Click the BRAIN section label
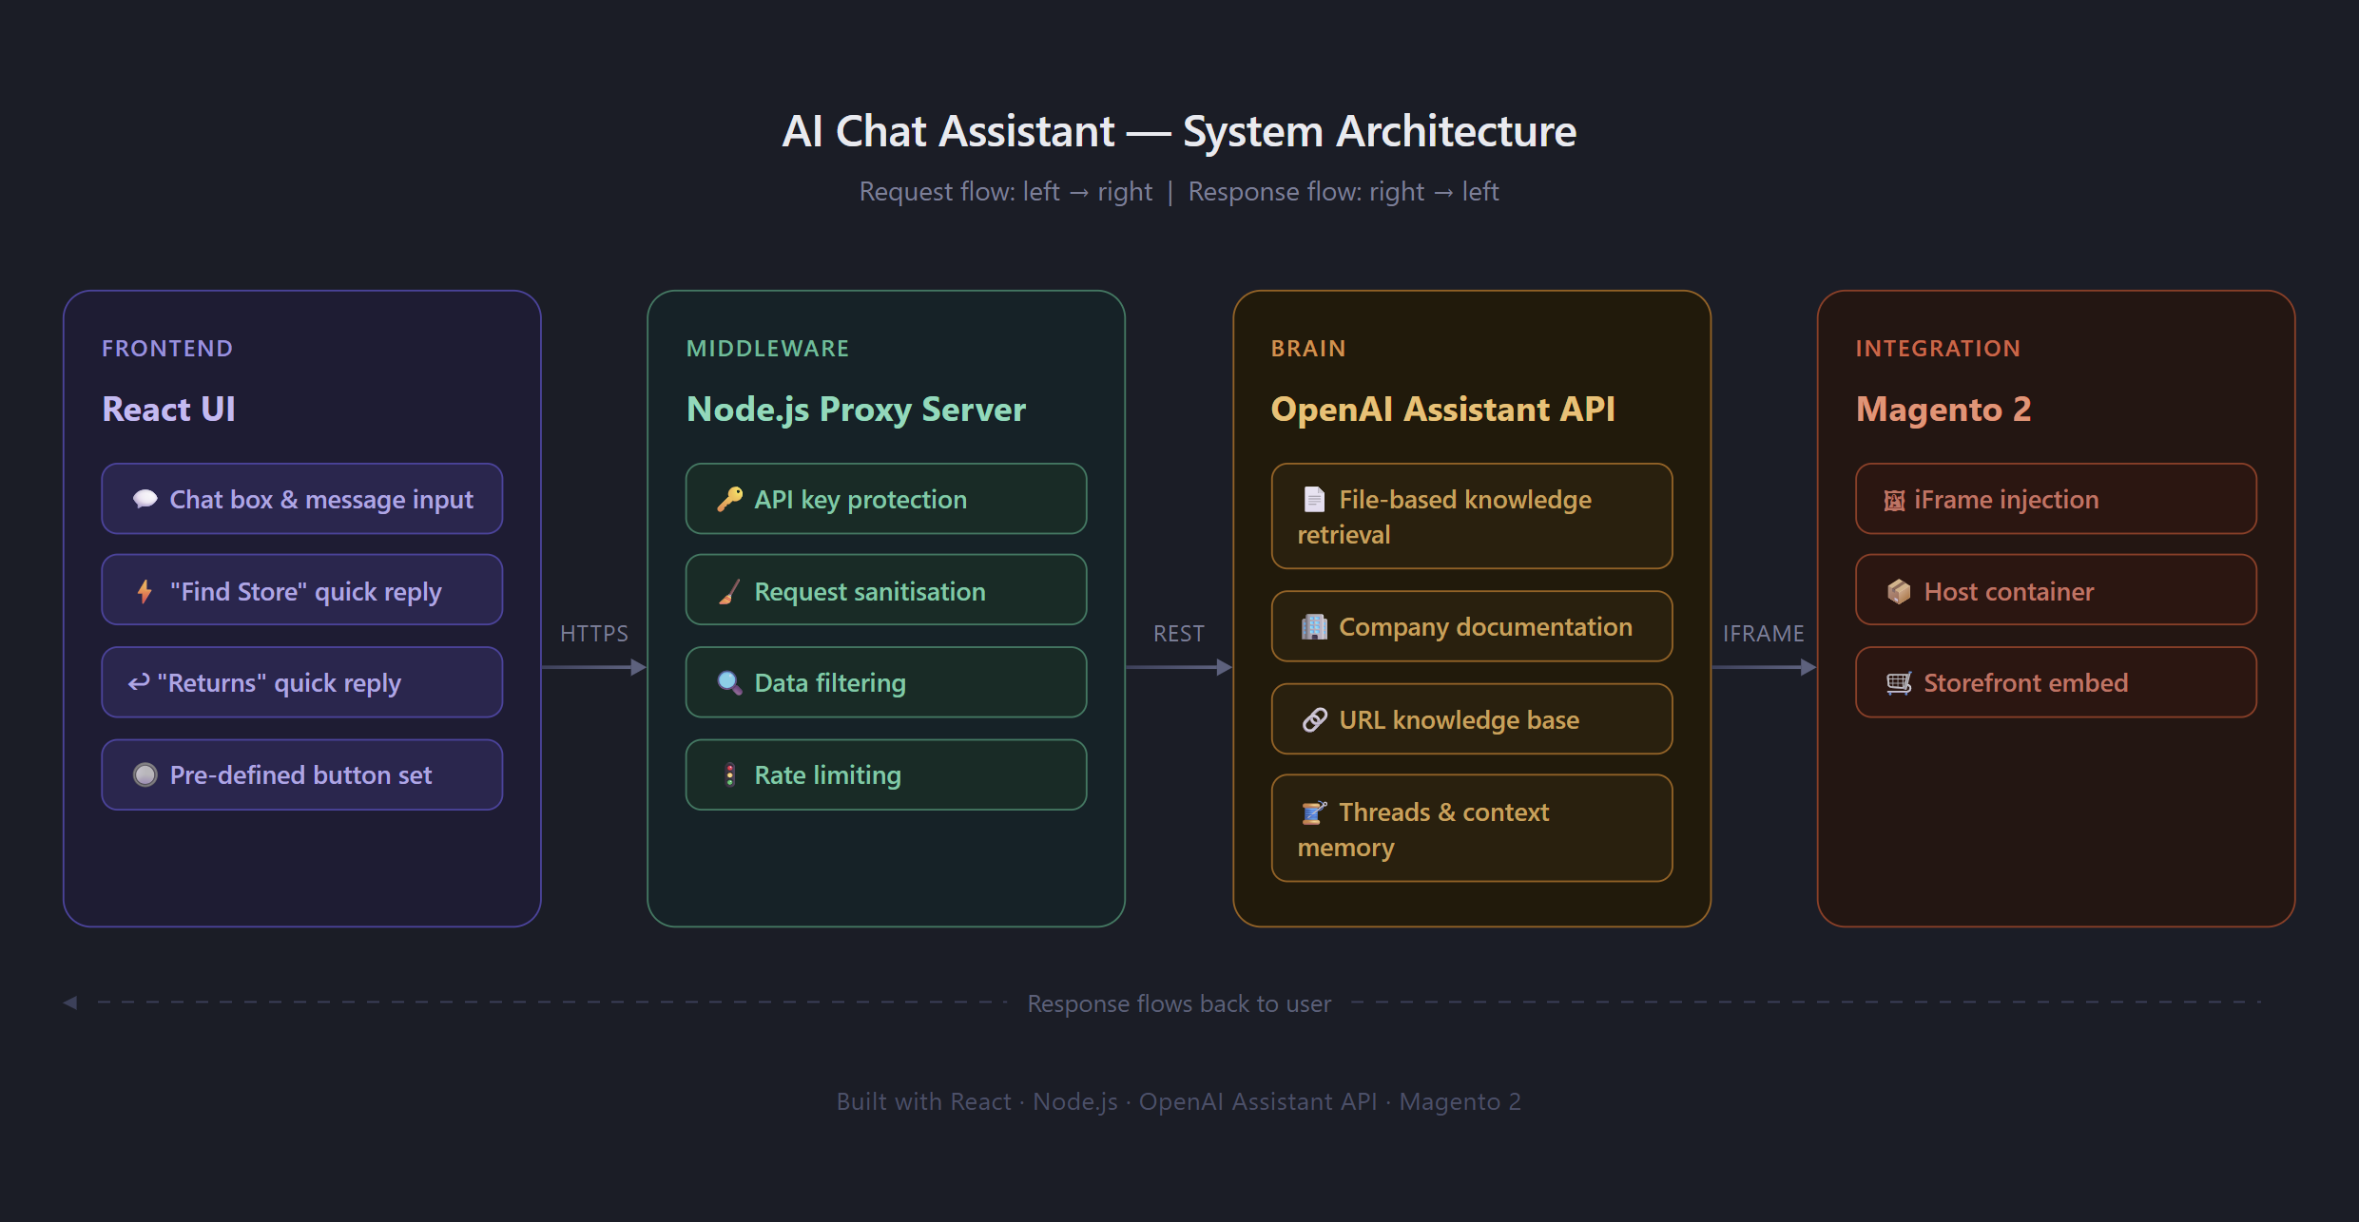 click(x=1308, y=349)
